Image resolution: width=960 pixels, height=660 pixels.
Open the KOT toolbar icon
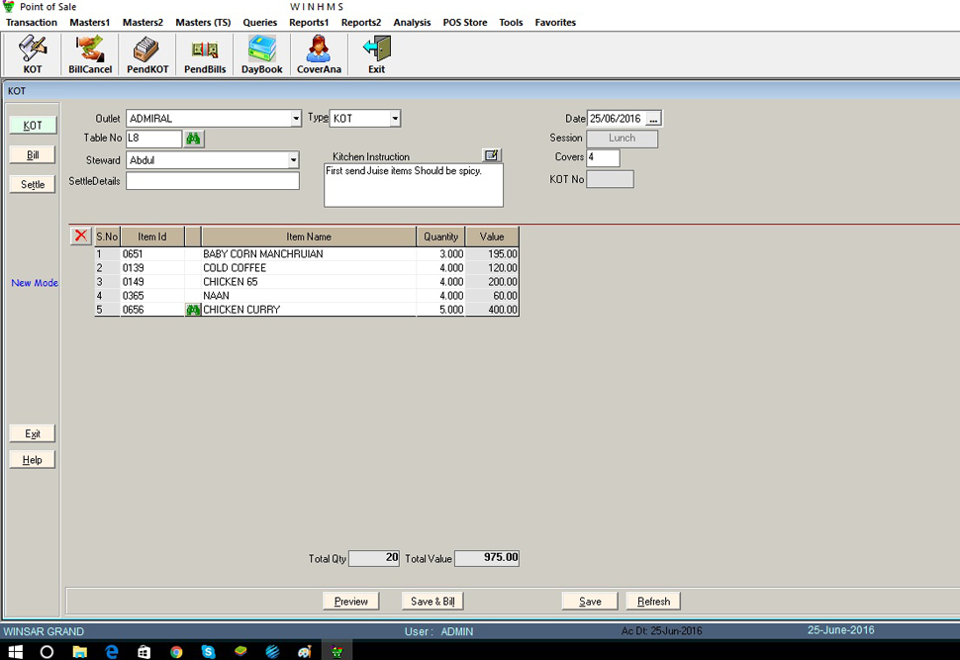[33, 54]
